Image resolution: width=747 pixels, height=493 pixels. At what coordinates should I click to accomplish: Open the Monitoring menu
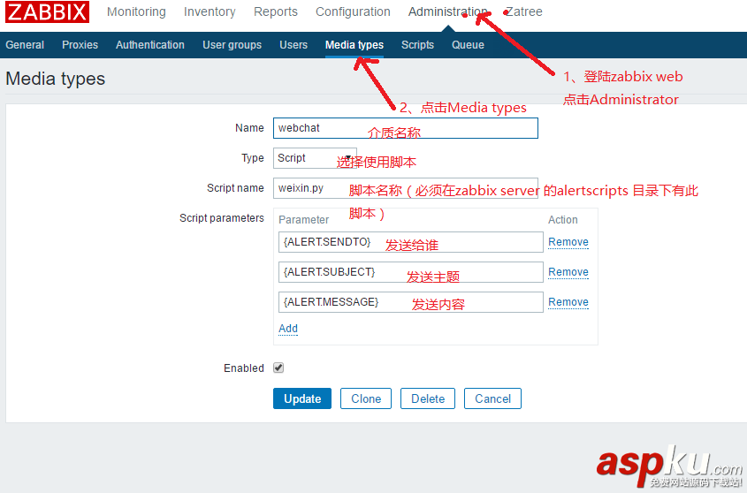pos(136,11)
